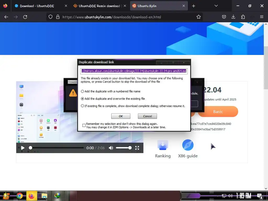Image resolution: width=268 pixels, height=201 pixels.
Task: Open a new browser tab
Action: [193, 6]
